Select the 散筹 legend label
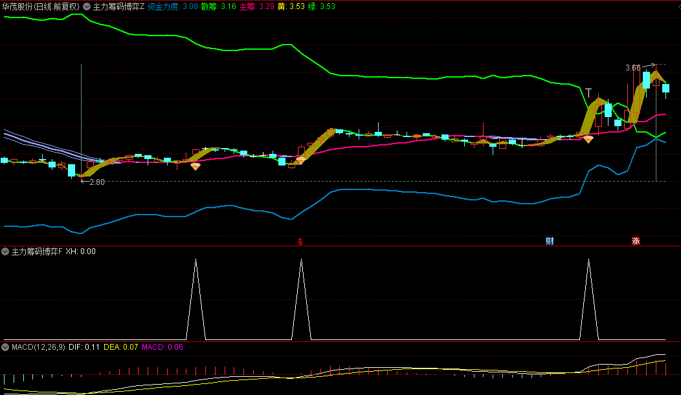Viewport: 681px width, 395px height. pyautogui.click(x=208, y=6)
